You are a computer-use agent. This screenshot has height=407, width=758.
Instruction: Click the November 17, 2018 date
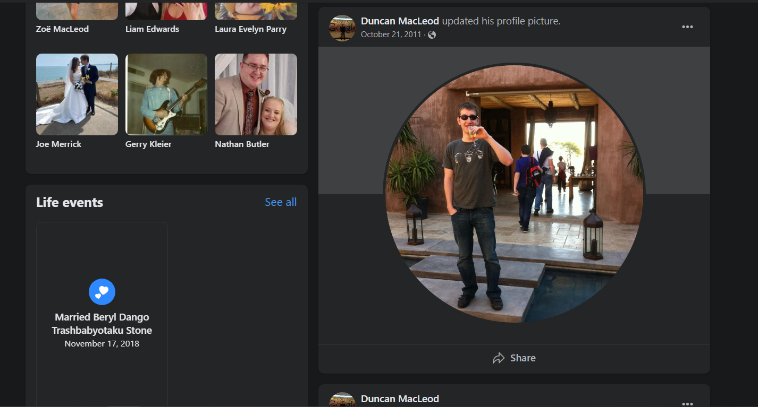pyautogui.click(x=102, y=344)
